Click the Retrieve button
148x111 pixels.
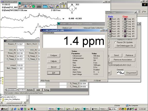coord(129,55)
